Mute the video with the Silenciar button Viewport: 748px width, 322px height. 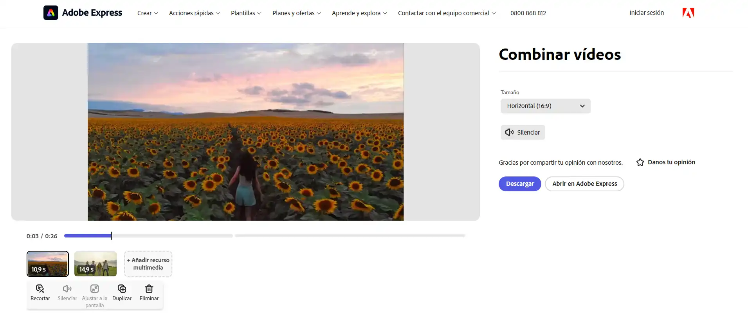tap(523, 132)
